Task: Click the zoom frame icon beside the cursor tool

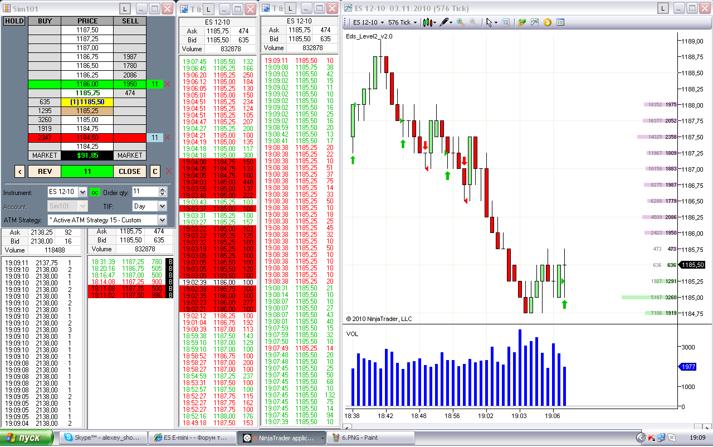Action: click(x=506, y=22)
